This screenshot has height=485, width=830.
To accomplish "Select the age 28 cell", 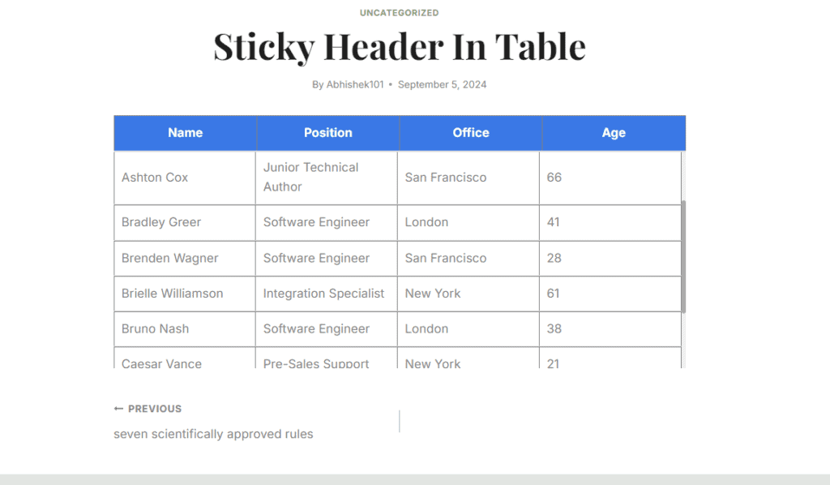I will [610, 259].
